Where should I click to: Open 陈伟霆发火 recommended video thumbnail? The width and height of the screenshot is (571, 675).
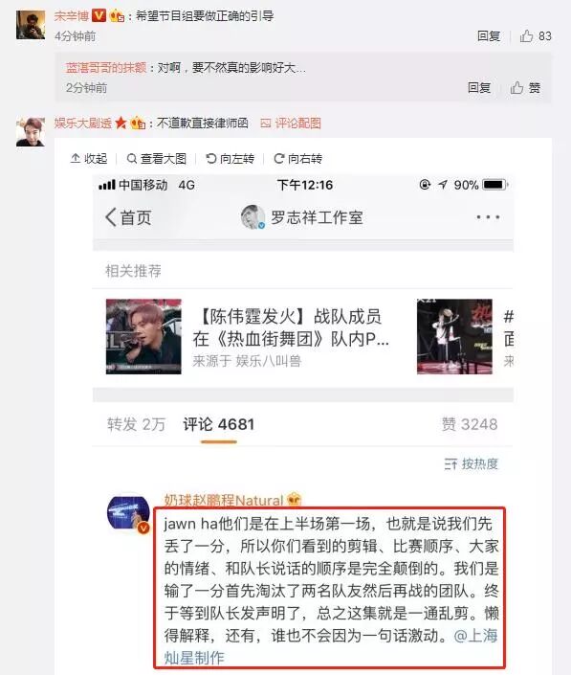coord(143,336)
